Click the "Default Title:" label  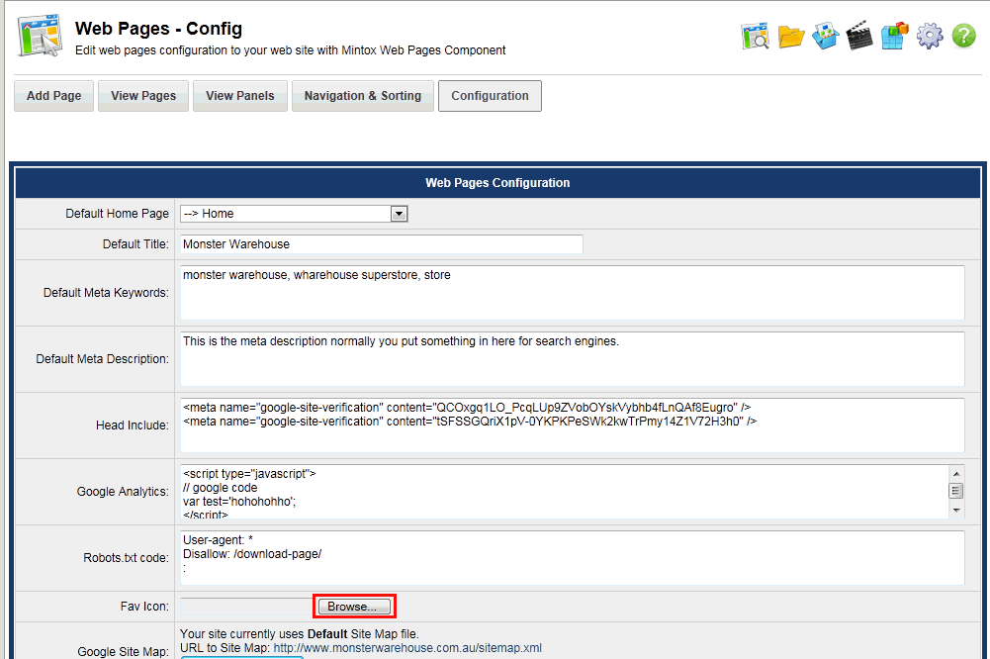[135, 244]
